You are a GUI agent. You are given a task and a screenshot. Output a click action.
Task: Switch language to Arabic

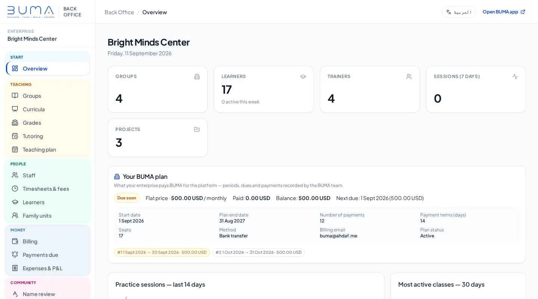(459, 12)
